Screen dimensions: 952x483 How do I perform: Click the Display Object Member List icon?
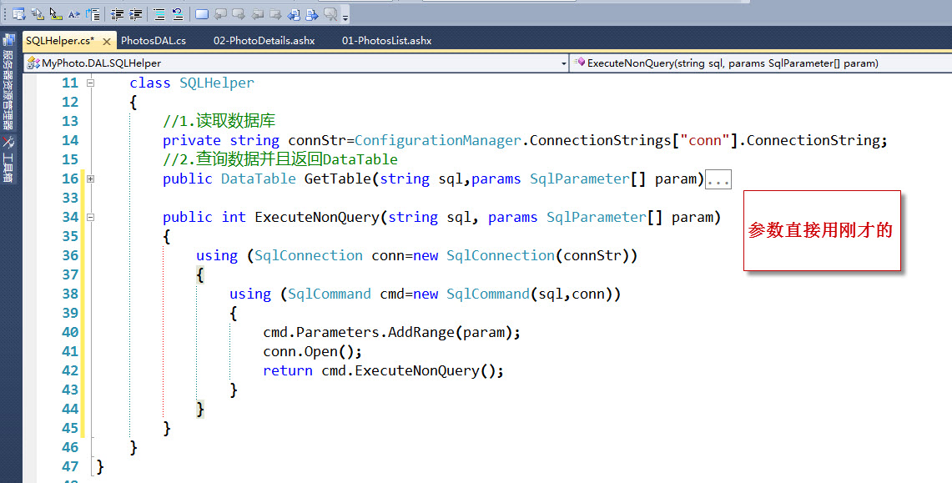pyautogui.click(x=18, y=13)
